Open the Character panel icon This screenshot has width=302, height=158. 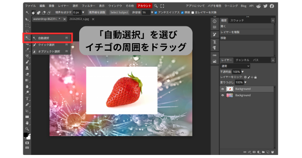(x=215, y=42)
